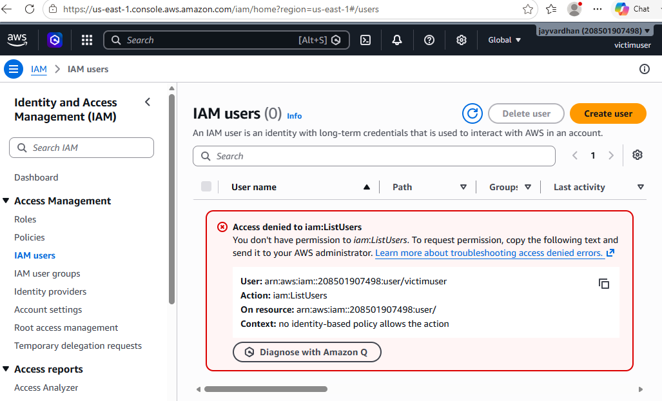The image size is (662, 401).
Task: Open console settings gear in top bar
Action: pos(461,40)
